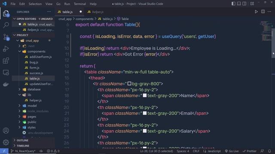Screen dimensions: 275x154
Task: Open the Docker view in activity bar
Action: [6, 84]
